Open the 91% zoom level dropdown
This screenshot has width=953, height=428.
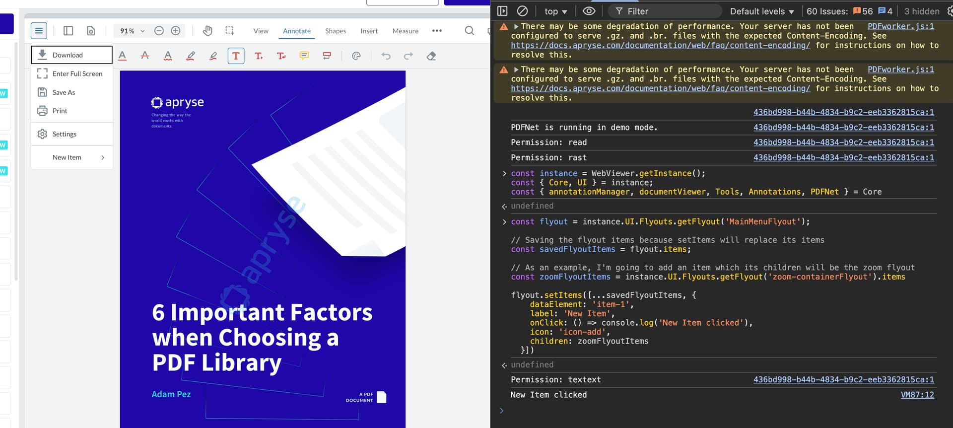(x=132, y=31)
